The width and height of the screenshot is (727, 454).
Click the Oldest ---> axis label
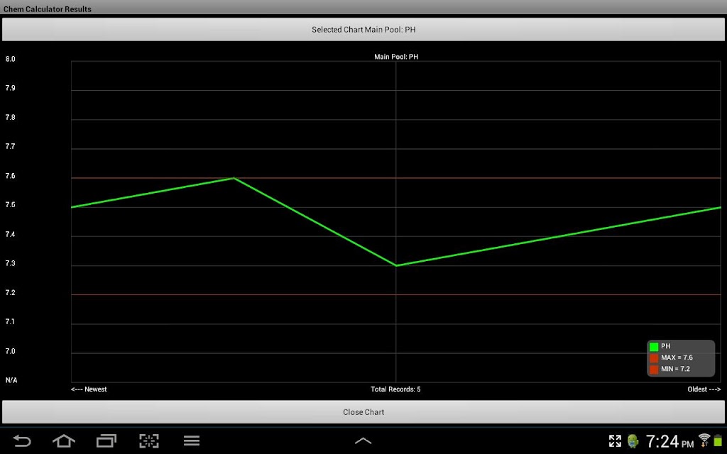(704, 389)
